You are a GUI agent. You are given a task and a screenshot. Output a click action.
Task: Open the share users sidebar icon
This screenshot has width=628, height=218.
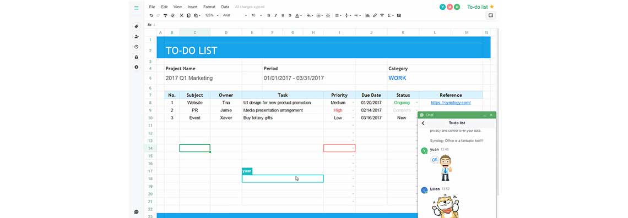pyautogui.click(x=136, y=37)
